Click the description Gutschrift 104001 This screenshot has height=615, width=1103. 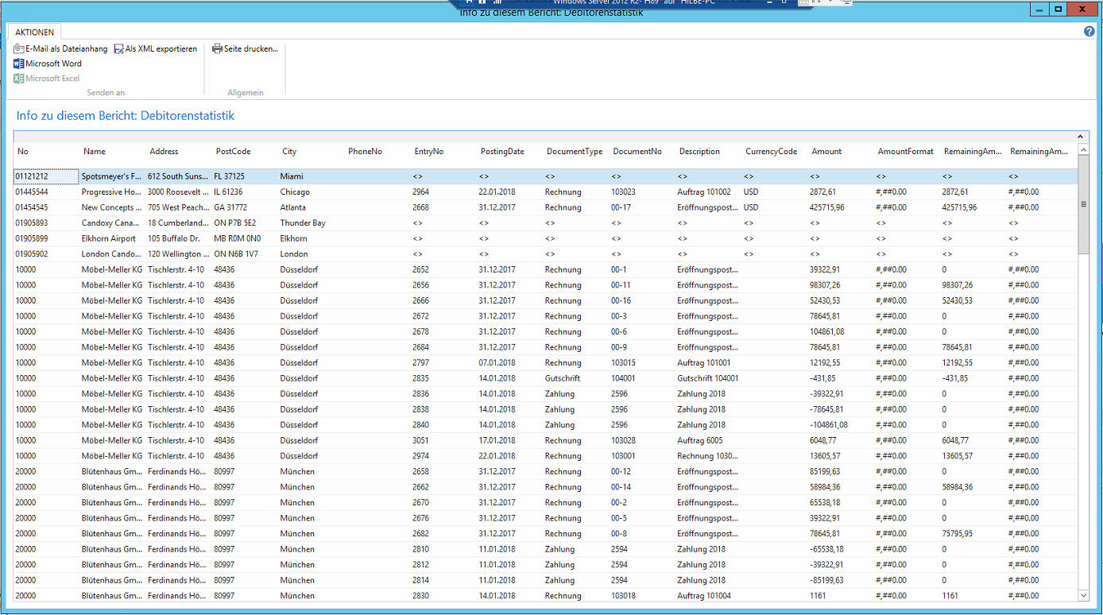click(708, 378)
